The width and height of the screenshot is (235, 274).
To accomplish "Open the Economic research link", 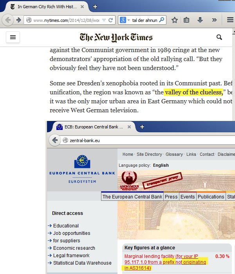I will (74, 248).
